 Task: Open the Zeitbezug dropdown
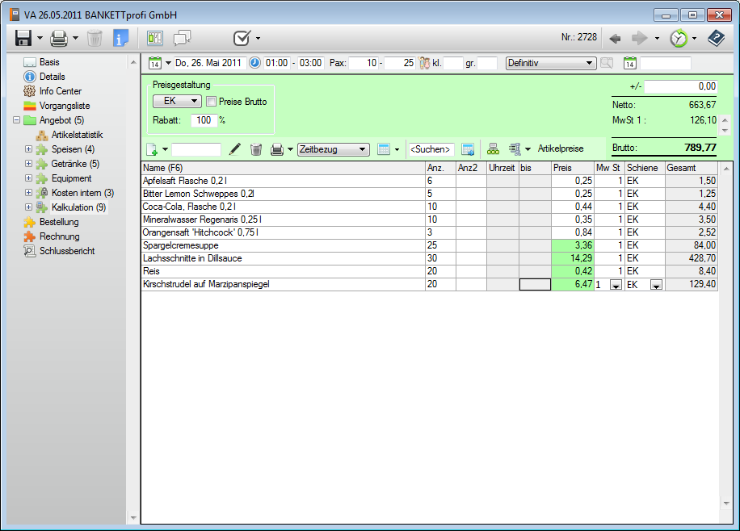(x=333, y=149)
